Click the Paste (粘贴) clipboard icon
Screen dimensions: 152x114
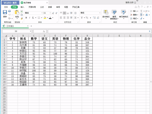pos(17,13)
